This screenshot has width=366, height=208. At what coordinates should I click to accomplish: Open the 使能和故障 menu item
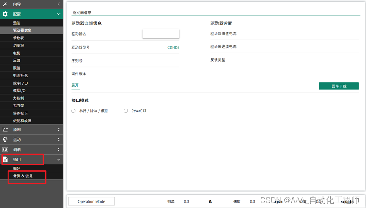tap(31, 121)
